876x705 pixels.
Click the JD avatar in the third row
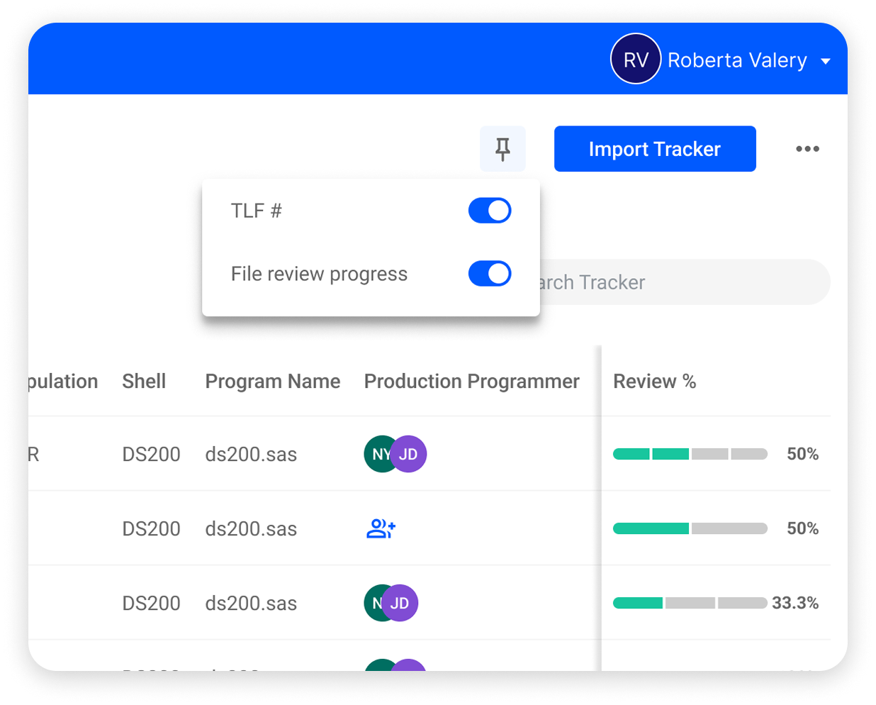[x=400, y=602]
